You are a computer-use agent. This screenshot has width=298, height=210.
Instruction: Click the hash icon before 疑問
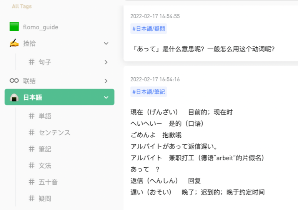tap(32, 198)
